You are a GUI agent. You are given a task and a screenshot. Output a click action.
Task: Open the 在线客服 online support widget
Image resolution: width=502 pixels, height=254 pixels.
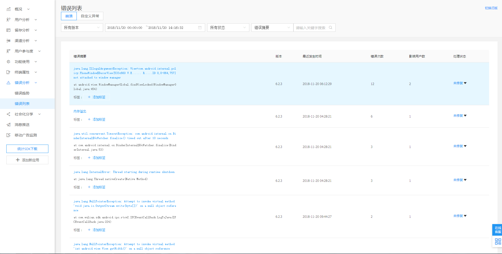(x=497, y=230)
